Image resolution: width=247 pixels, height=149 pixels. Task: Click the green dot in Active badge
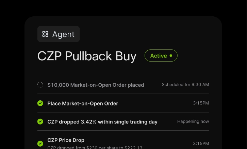171,55
